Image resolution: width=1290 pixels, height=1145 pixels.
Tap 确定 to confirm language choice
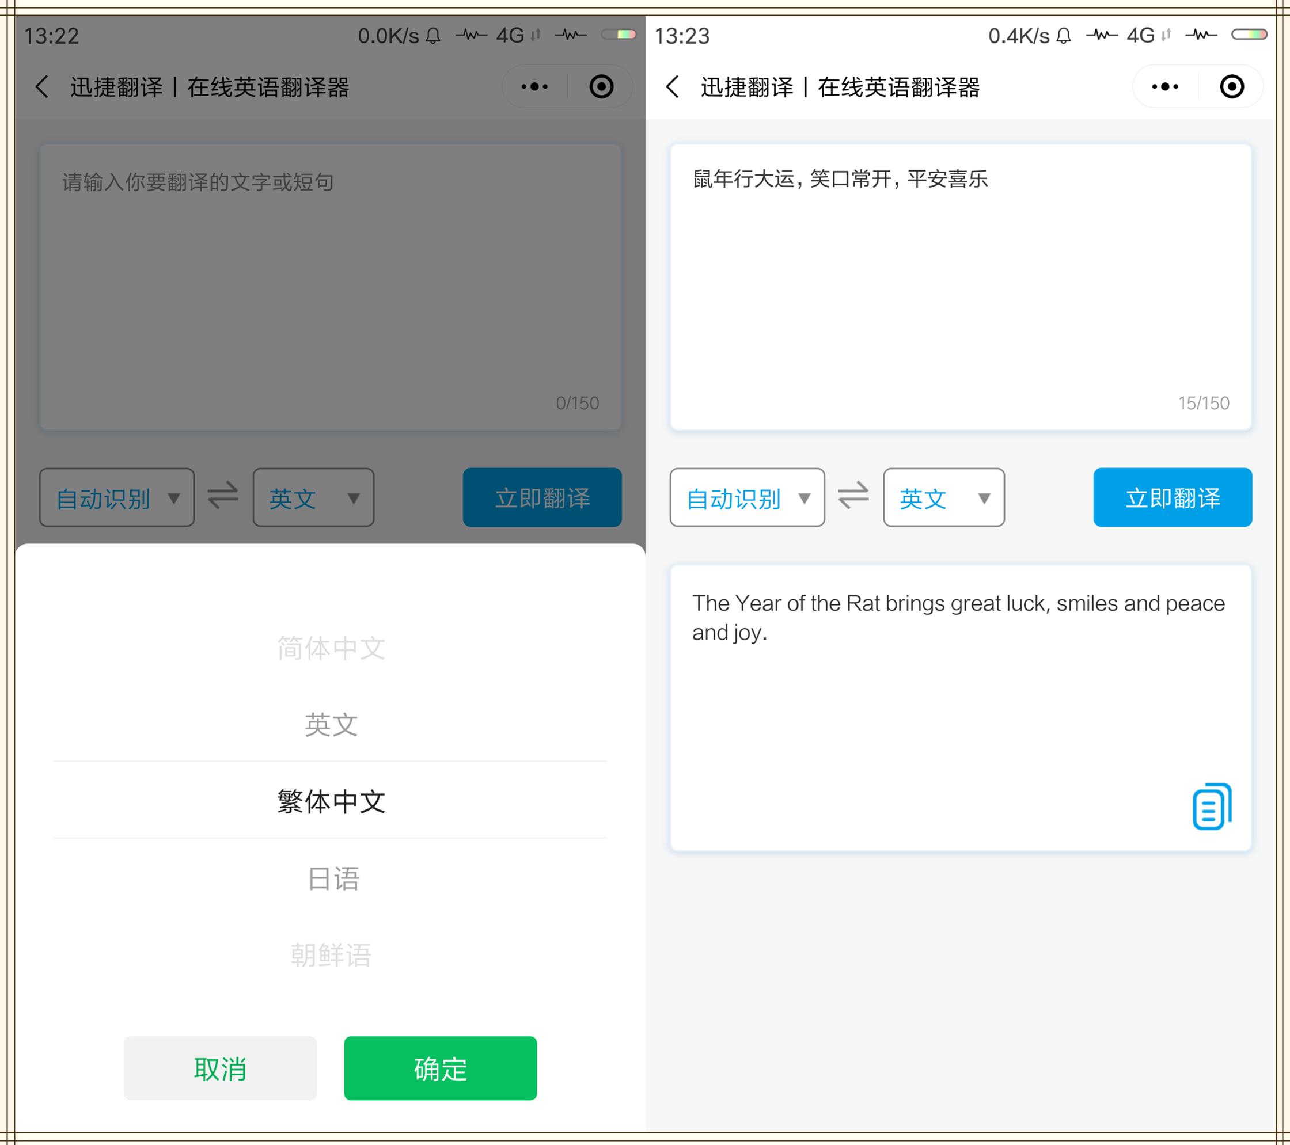[440, 1068]
